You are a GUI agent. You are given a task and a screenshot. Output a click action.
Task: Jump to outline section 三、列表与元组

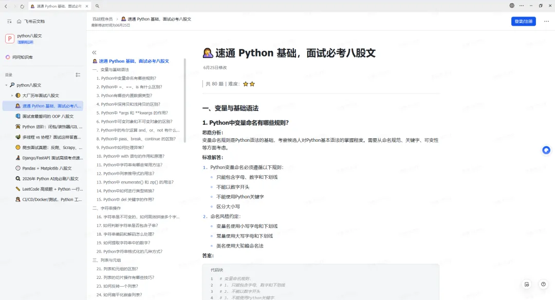(106, 260)
